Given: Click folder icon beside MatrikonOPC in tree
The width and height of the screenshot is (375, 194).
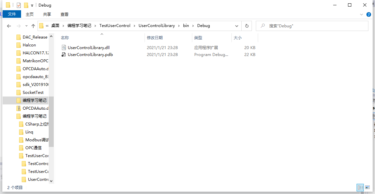Looking at the screenshot, I should 19,61.
